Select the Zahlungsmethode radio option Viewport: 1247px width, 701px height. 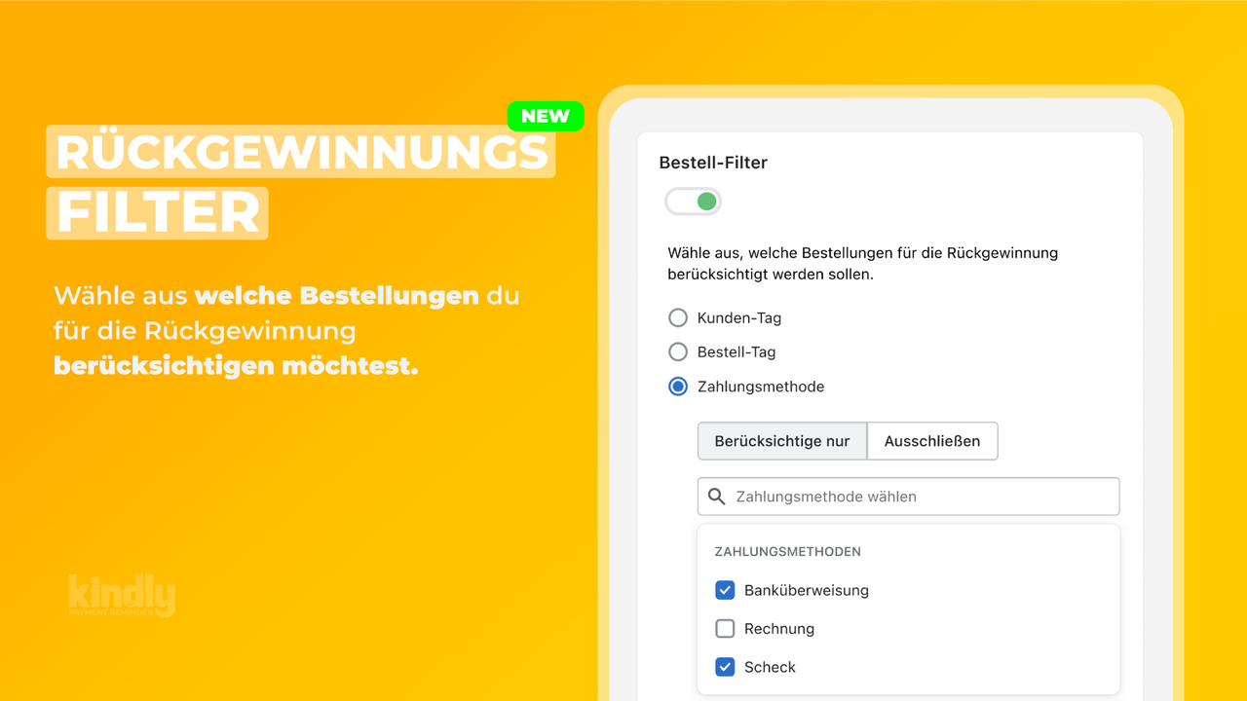[678, 387]
